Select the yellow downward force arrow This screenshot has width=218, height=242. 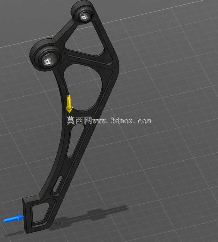point(69,104)
